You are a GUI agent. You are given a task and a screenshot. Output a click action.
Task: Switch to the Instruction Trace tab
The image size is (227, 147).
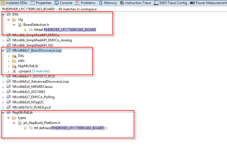click(135, 3)
